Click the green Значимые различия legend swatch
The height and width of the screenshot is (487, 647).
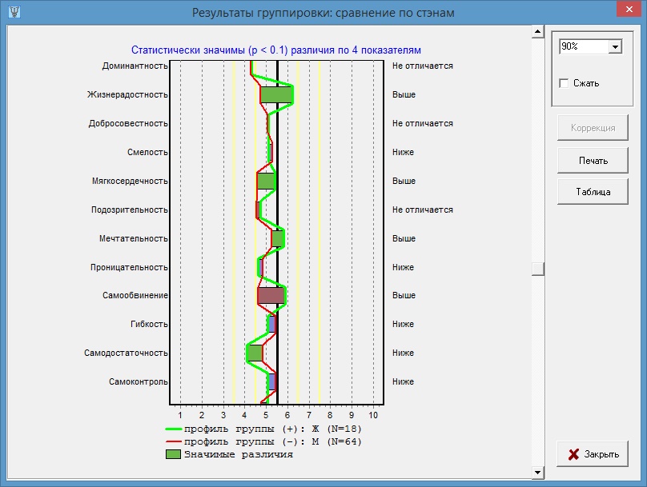(x=173, y=455)
